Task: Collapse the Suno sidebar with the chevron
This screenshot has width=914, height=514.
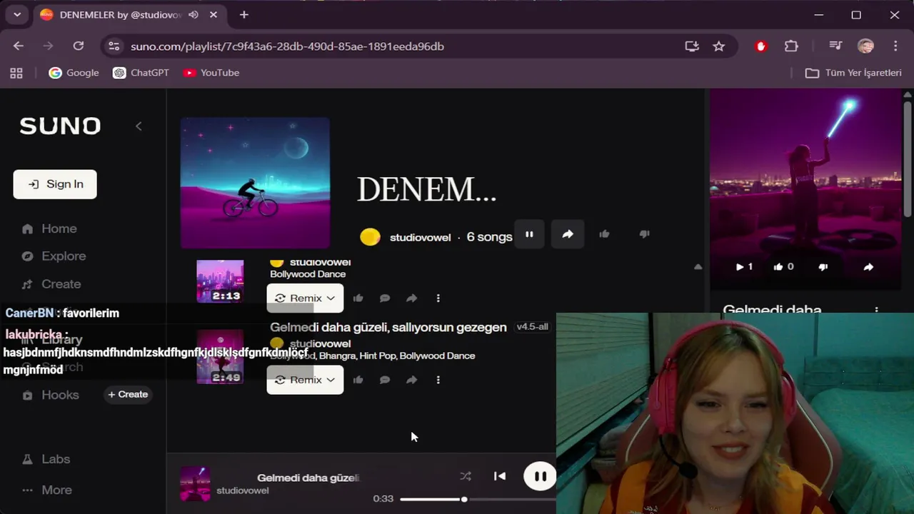Action: tap(139, 126)
